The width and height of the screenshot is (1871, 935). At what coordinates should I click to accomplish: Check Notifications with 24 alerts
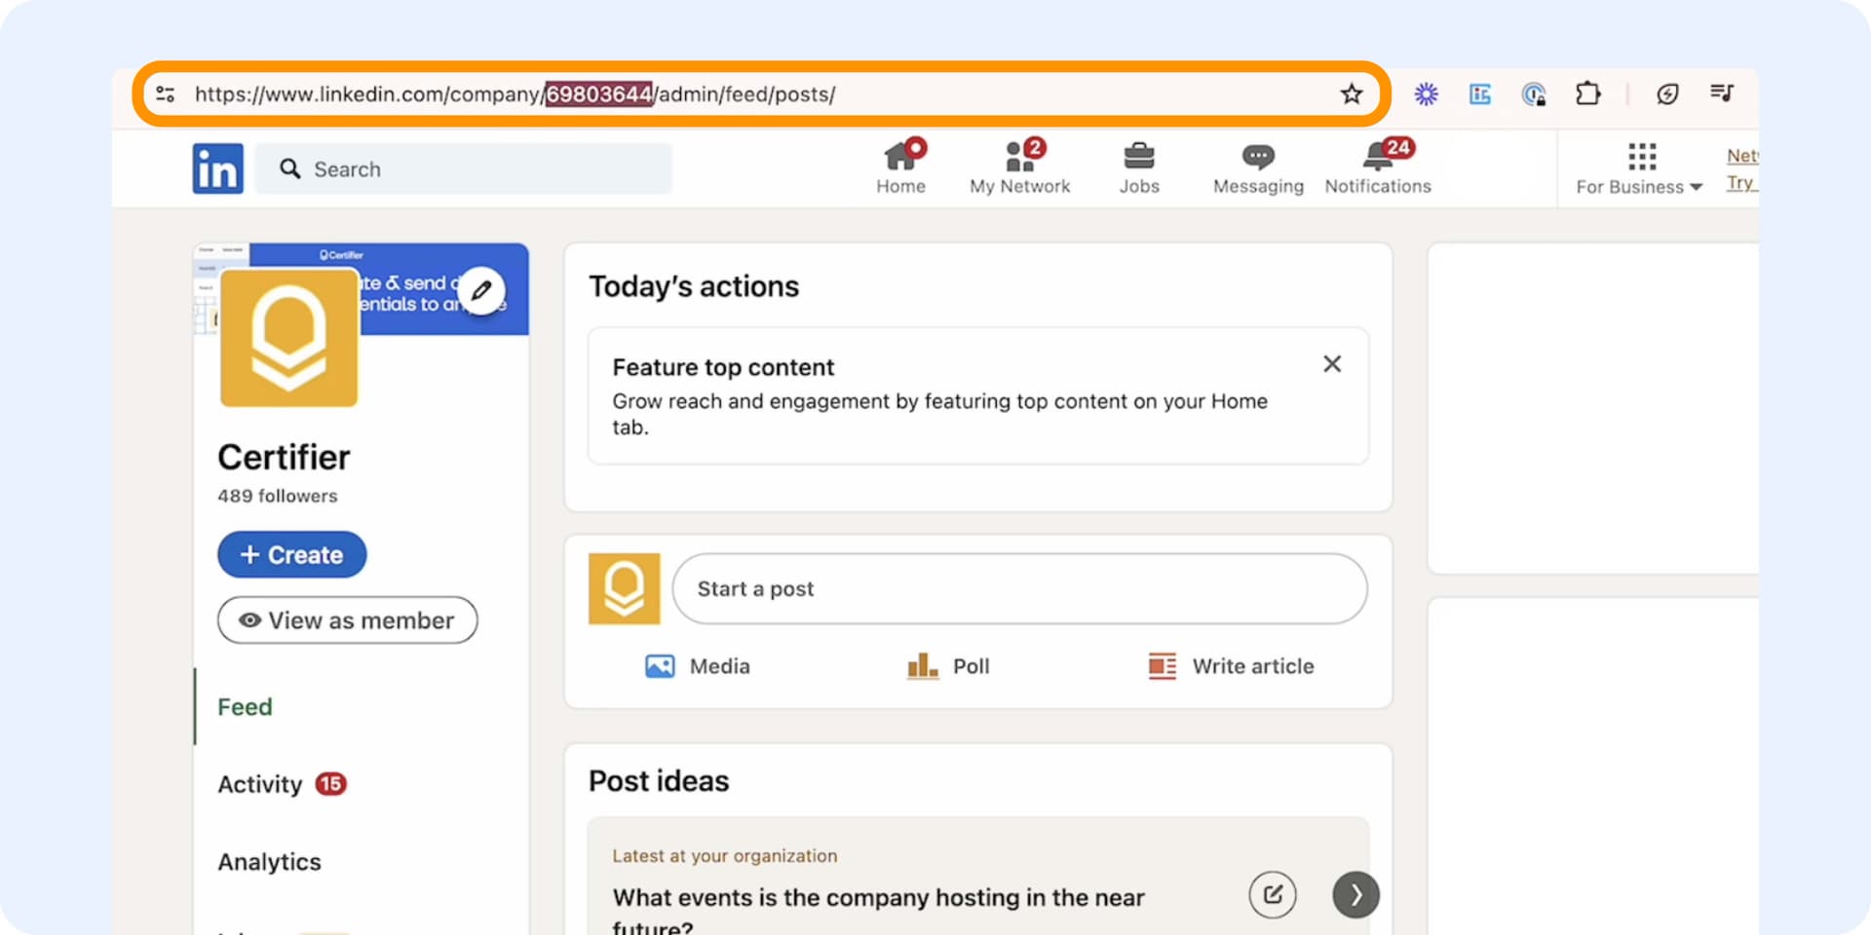(1377, 167)
